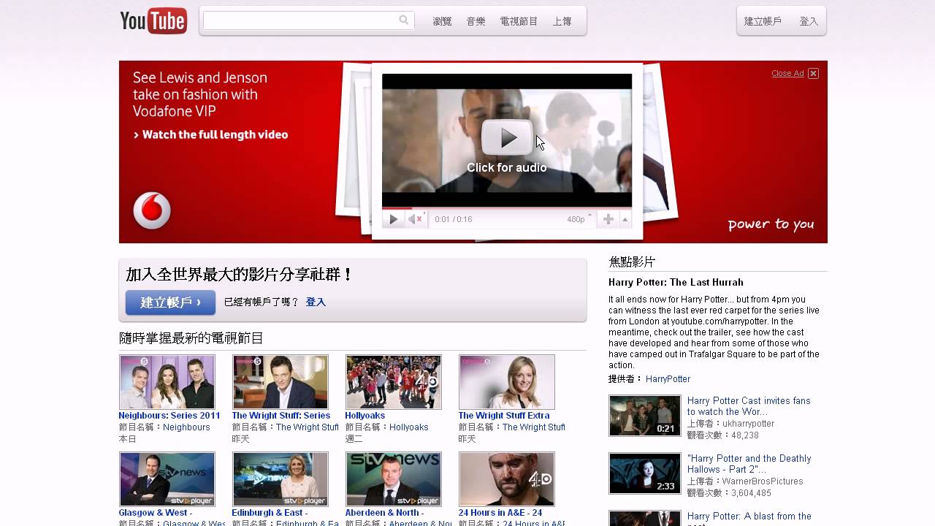
Task: Click the WarnerBrosPictures uploader text
Action: pyautogui.click(x=763, y=481)
